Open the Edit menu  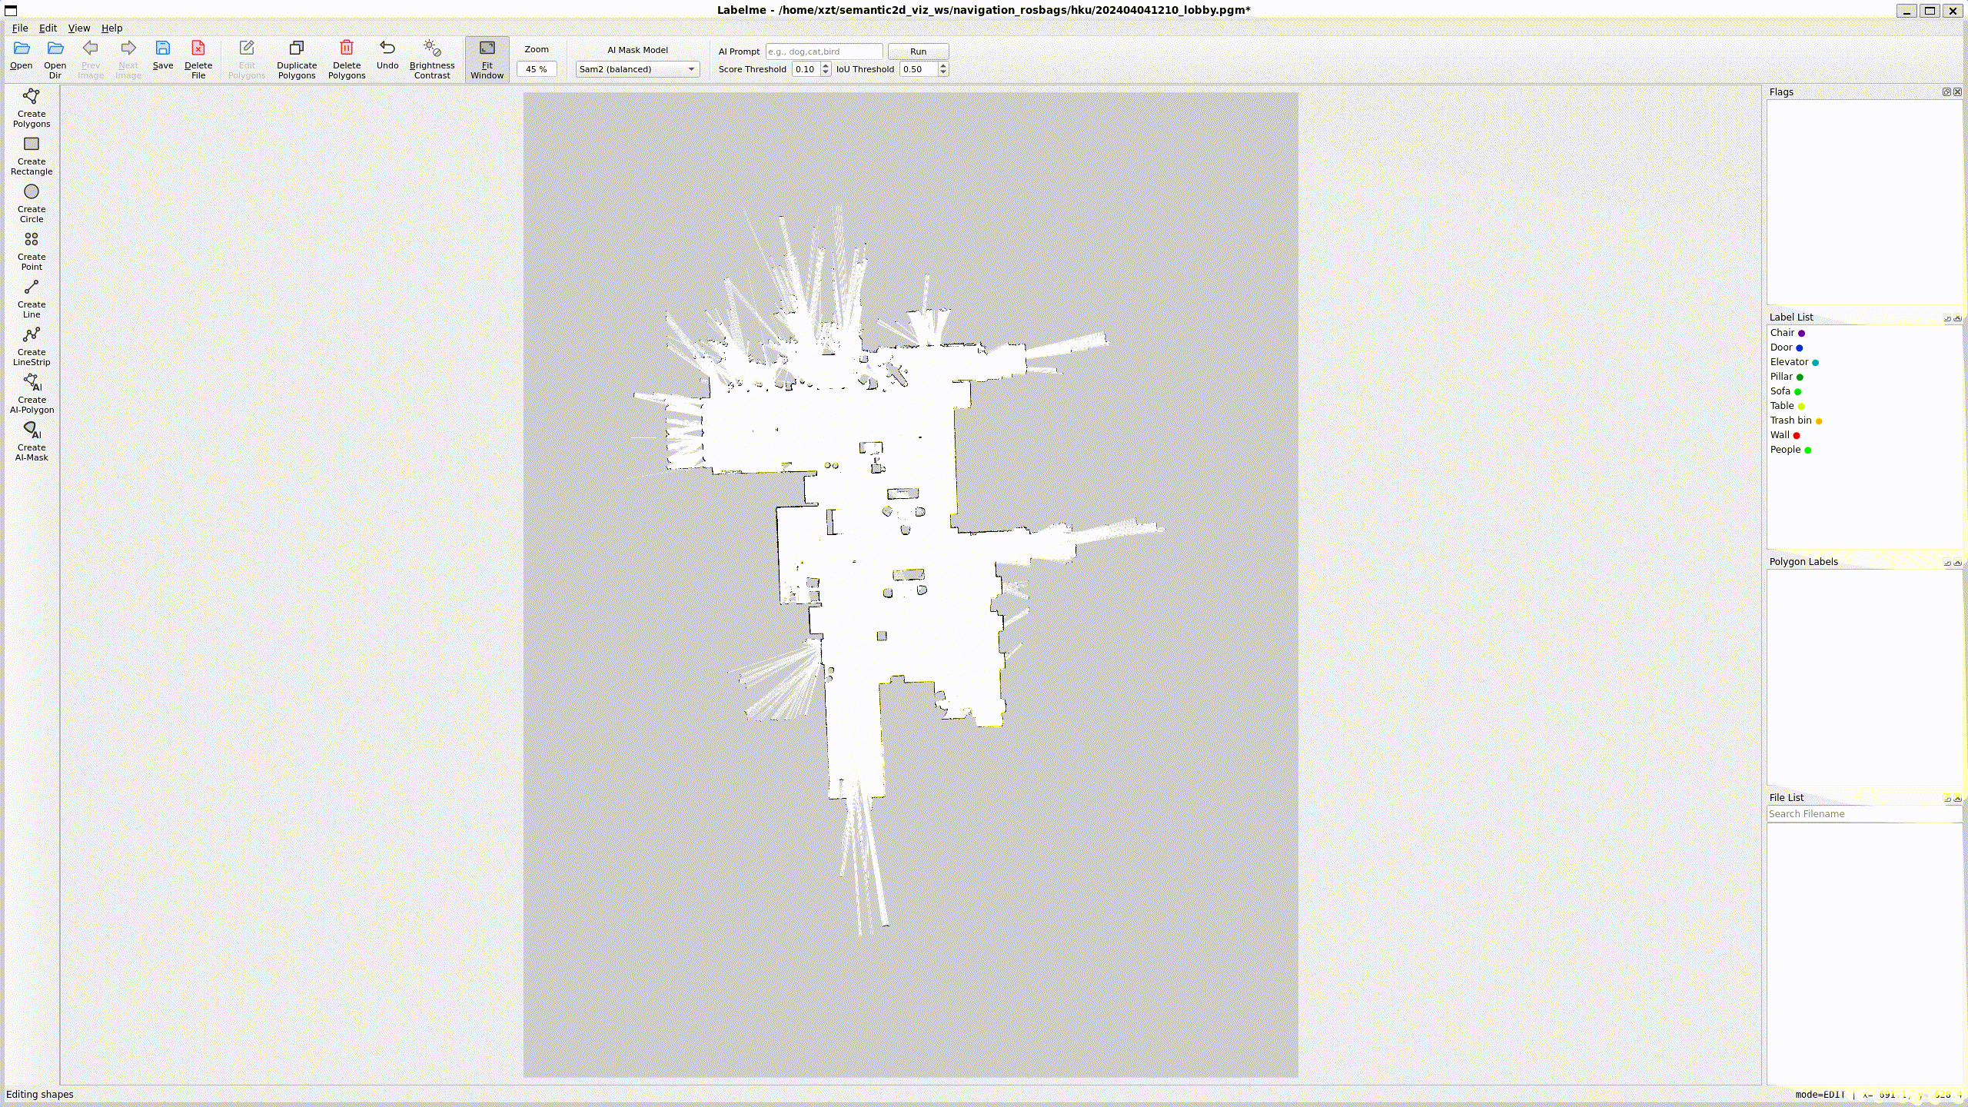48,28
